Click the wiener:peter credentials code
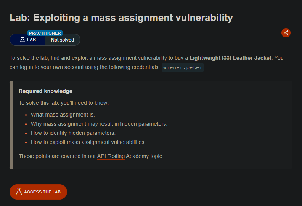 (183, 67)
